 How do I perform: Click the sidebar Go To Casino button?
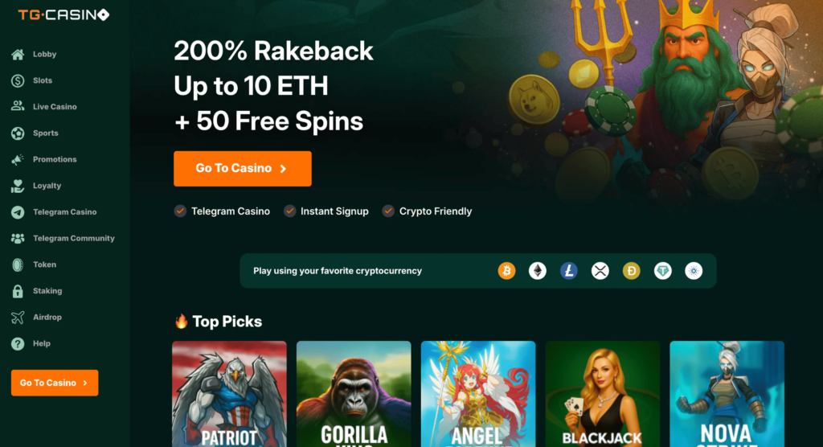pos(55,383)
